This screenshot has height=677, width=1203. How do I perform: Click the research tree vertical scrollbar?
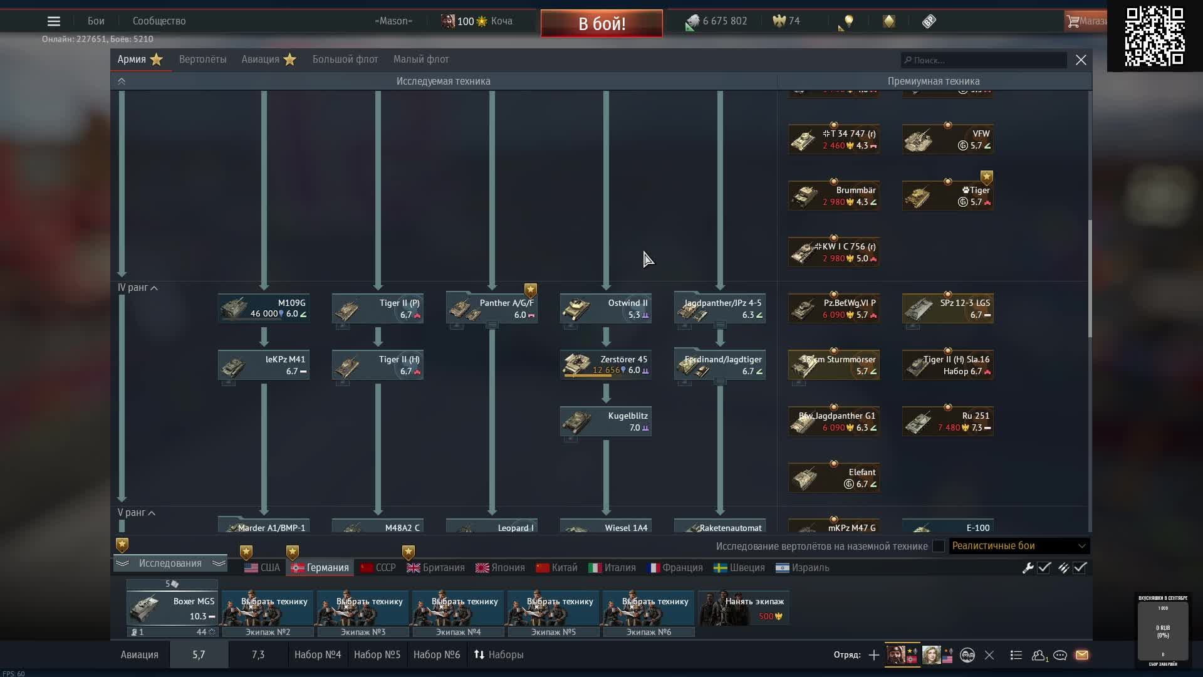pyautogui.click(x=1090, y=278)
